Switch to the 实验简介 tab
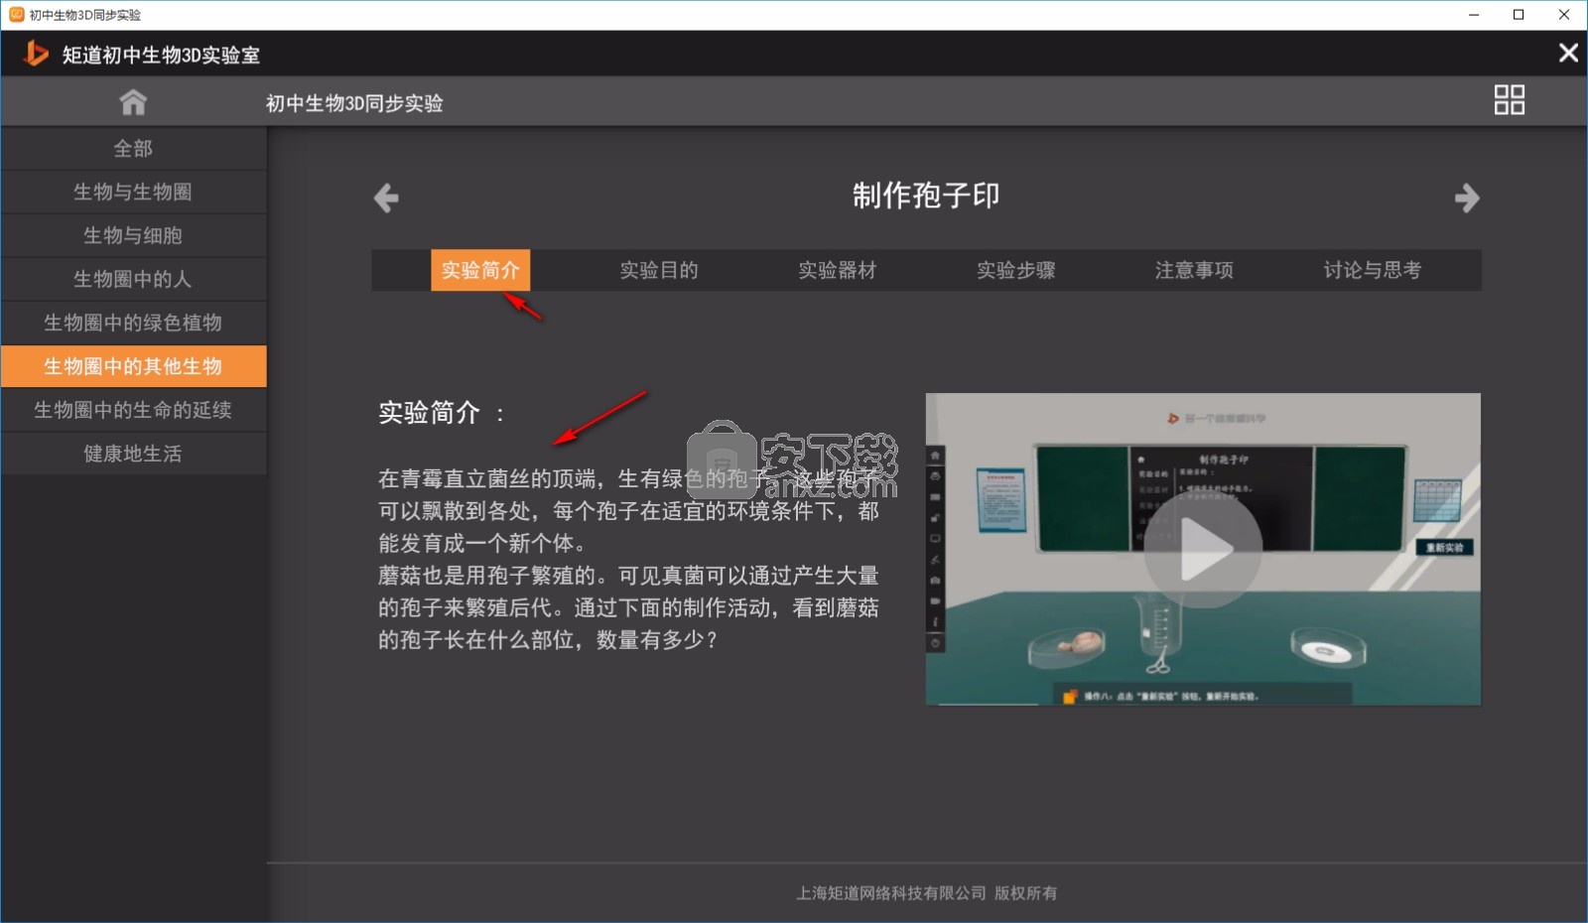This screenshot has width=1588, height=923. [480, 270]
